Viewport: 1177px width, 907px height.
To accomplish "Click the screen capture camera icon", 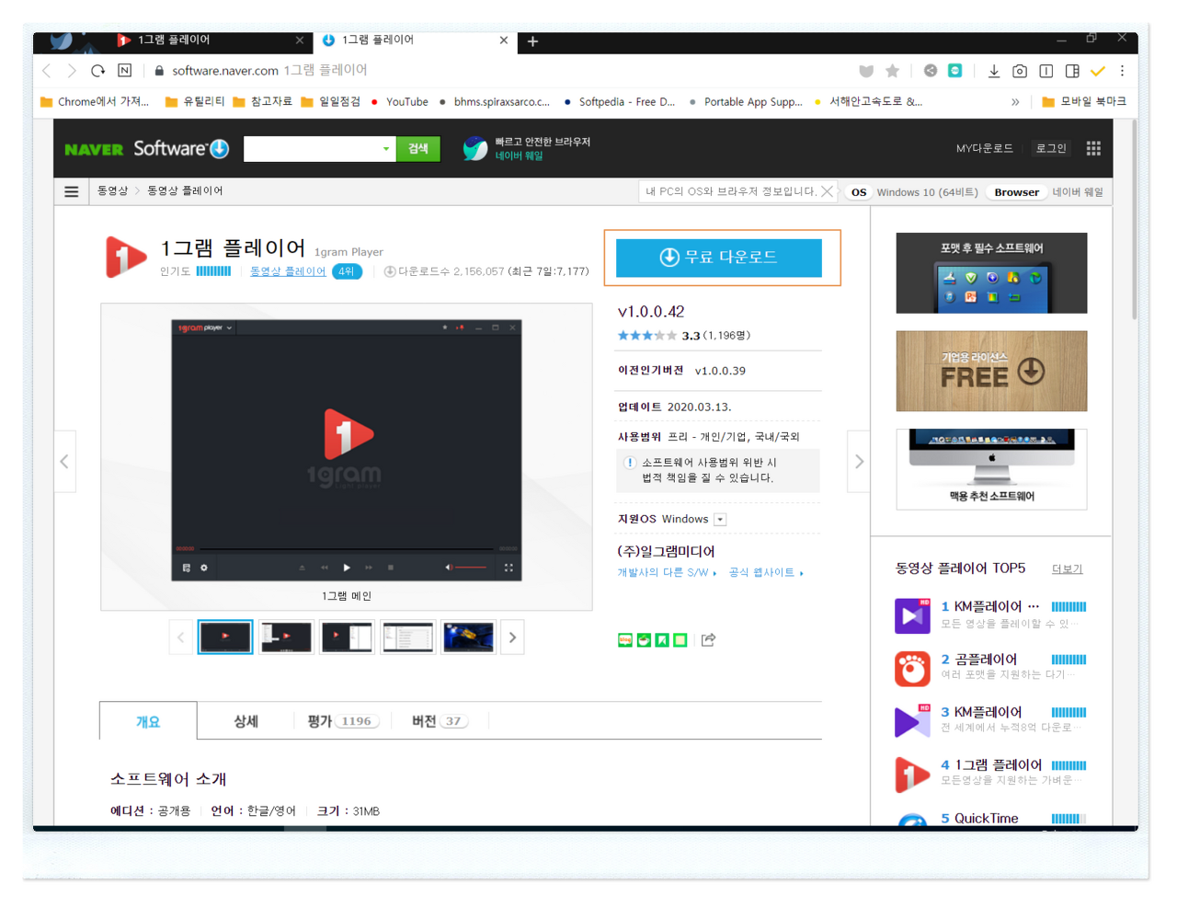I will coord(1020,71).
